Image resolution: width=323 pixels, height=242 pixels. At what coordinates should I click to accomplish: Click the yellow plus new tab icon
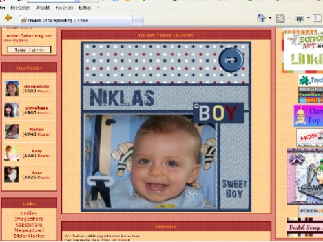pyautogui.click(x=8, y=17)
